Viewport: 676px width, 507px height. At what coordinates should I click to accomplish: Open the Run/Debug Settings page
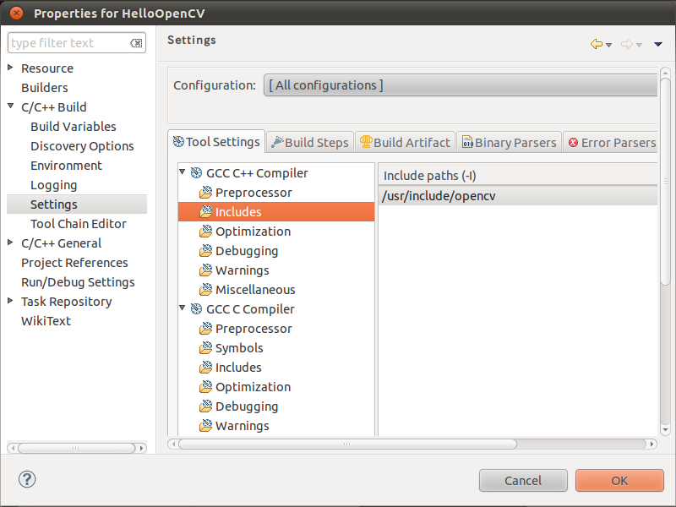(x=78, y=281)
